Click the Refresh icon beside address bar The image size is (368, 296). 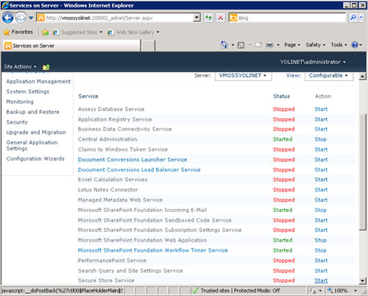[x=208, y=18]
